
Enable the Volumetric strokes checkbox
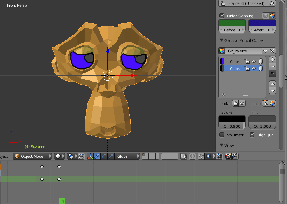pos(222,135)
